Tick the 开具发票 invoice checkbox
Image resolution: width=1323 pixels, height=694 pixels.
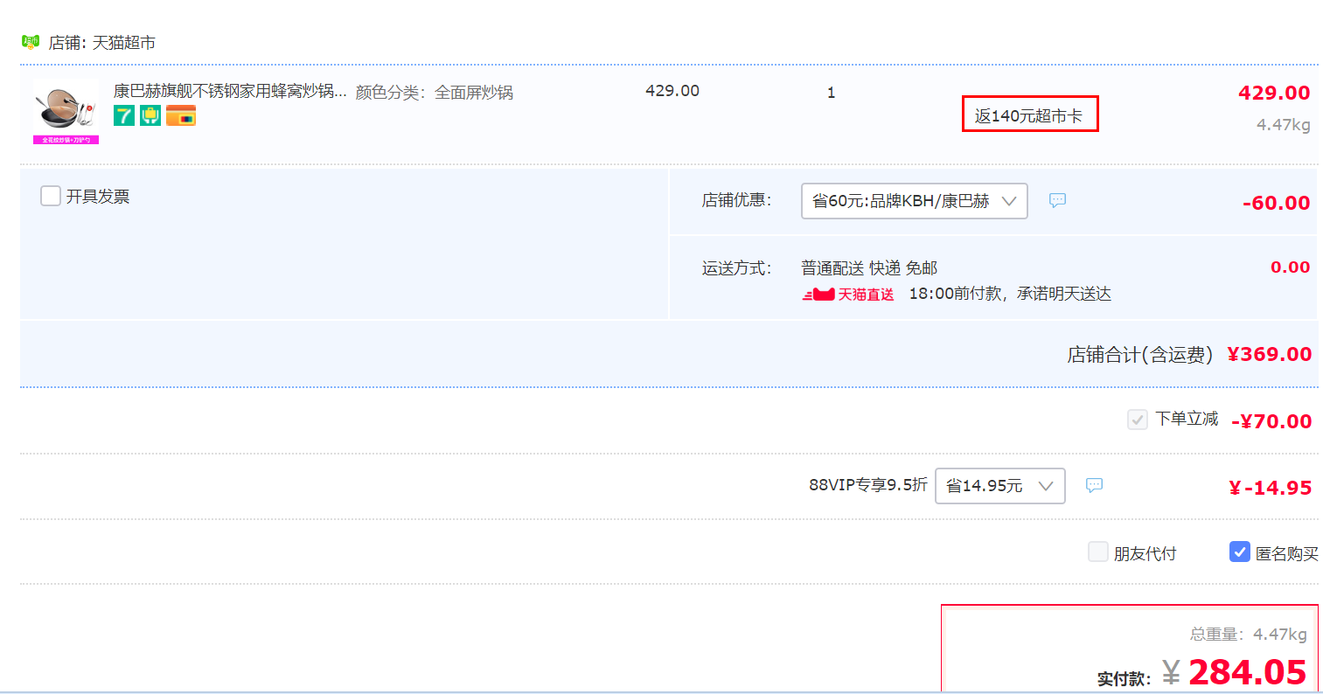click(x=51, y=196)
